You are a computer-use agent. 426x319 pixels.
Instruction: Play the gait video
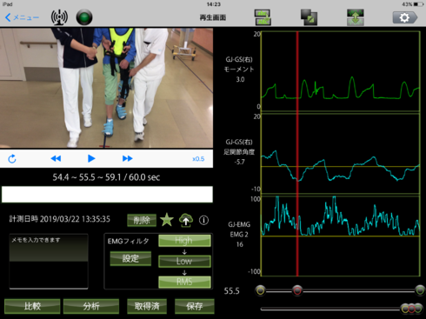91,158
